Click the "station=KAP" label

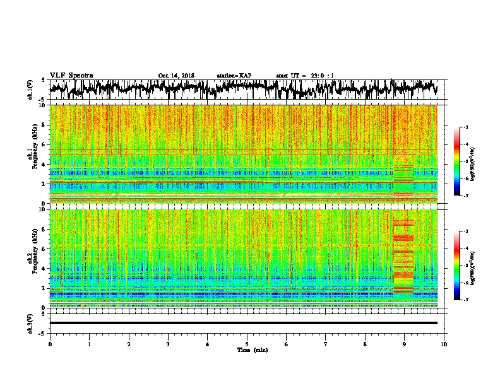coord(234,76)
